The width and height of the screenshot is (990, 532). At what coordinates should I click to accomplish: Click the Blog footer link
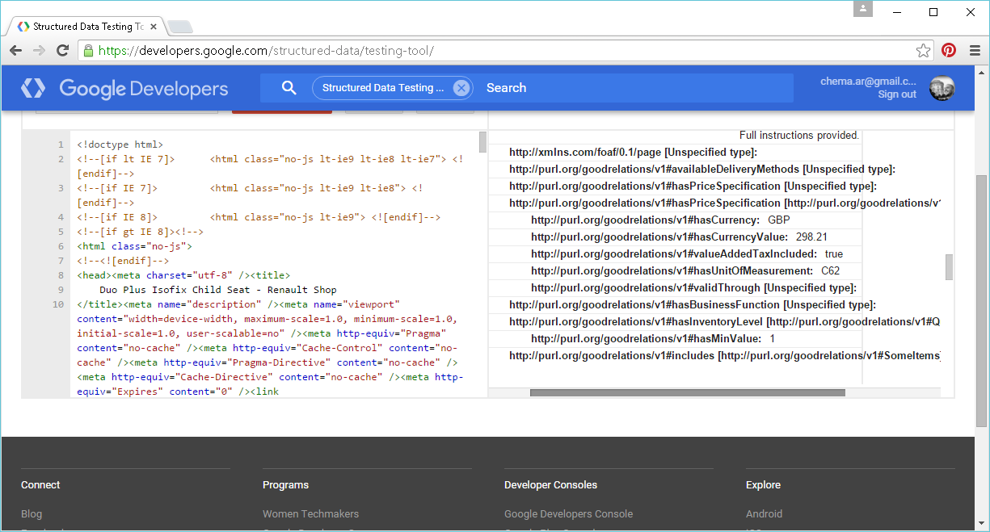click(32, 513)
